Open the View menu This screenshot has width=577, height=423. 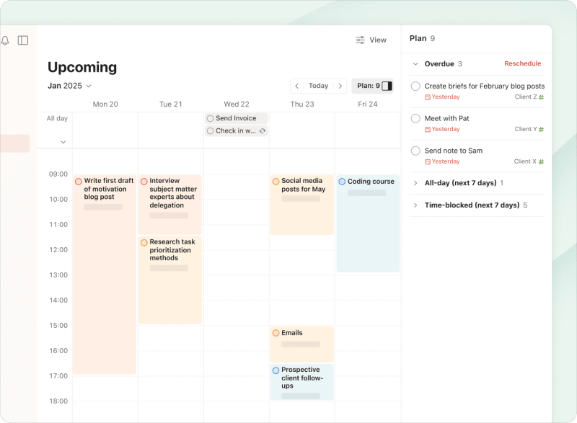point(371,40)
